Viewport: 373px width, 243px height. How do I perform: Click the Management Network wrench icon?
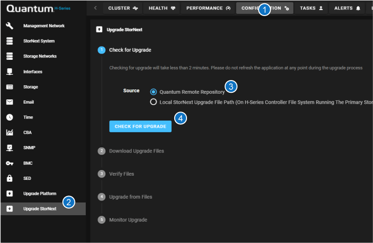tap(9, 26)
